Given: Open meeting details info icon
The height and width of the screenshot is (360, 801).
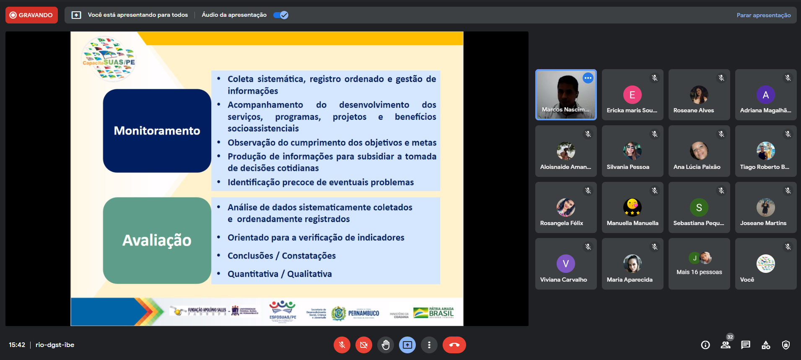Looking at the screenshot, I should (705, 345).
